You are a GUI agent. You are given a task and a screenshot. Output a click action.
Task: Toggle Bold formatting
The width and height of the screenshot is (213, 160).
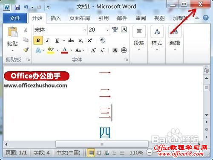(38, 41)
